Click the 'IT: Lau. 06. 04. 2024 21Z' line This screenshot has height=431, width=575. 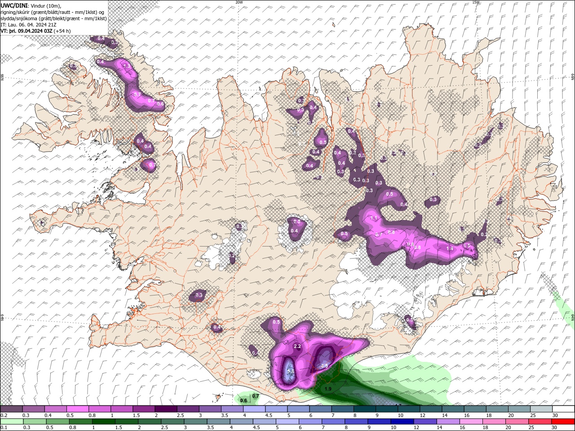(28, 25)
